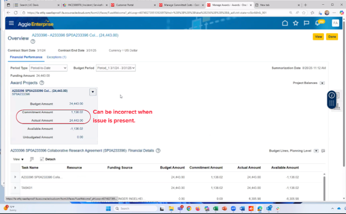The image size is (346, 214).
Task: Click the Done button
Action: click(x=332, y=37)
